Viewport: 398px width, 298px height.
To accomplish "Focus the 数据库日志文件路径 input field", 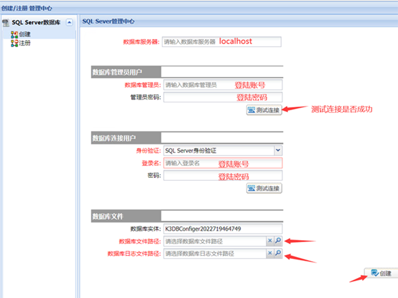I will (215, 253).
